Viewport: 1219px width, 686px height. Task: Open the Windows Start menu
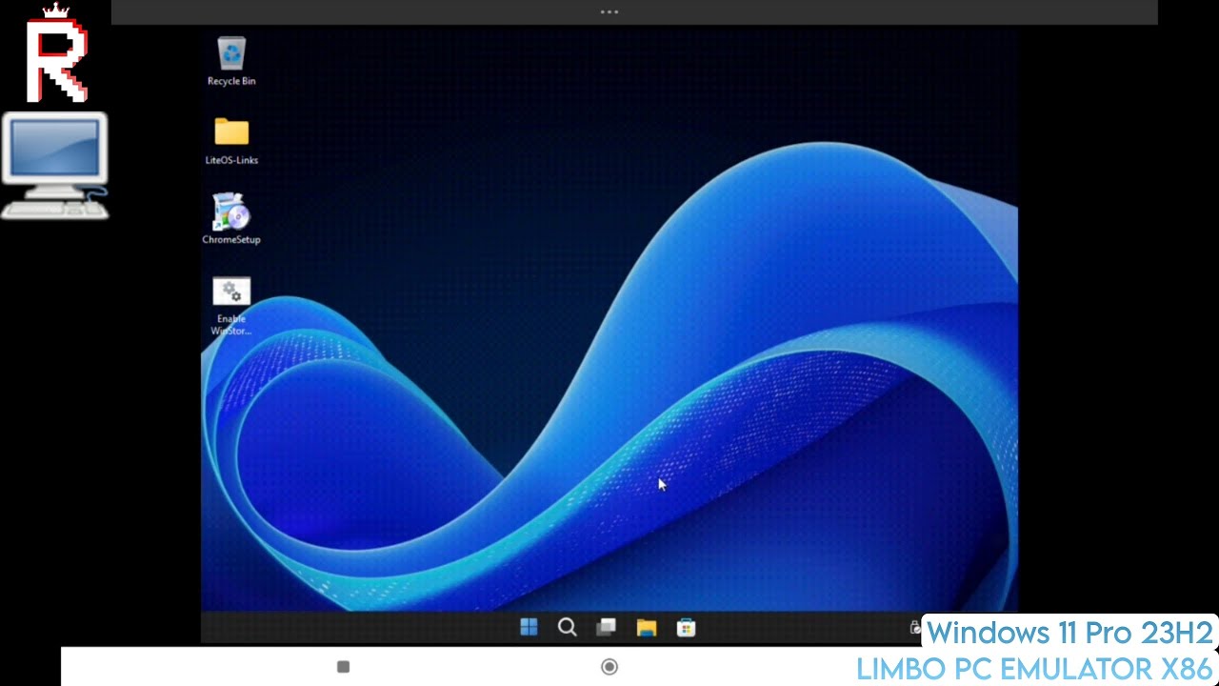click(x=529, y=627)
